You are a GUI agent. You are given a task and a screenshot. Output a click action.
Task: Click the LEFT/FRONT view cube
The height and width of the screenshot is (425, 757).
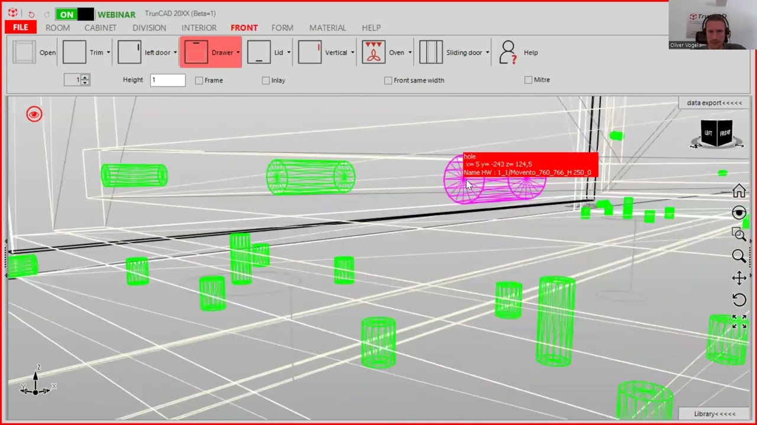click(x=717, y=134)
